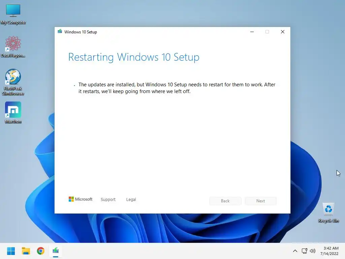Screen dimensions: 345x259
Task: Open the Legal link
Action: (x=131, y=200)
